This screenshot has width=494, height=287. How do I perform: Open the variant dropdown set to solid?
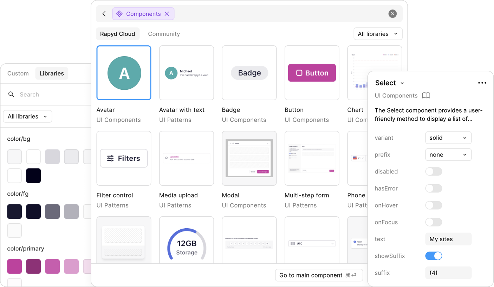[x=448, y=138]
